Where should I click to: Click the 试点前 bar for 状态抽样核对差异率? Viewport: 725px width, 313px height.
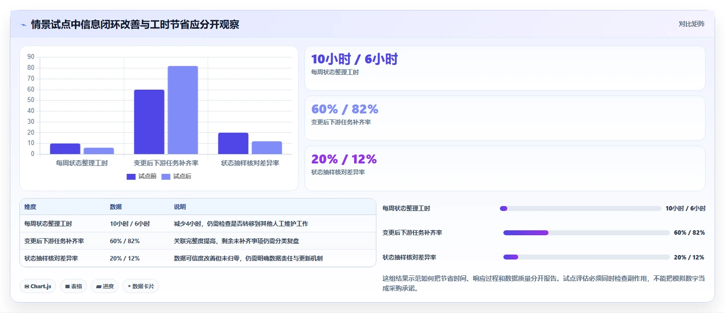[x=233, y=143]
